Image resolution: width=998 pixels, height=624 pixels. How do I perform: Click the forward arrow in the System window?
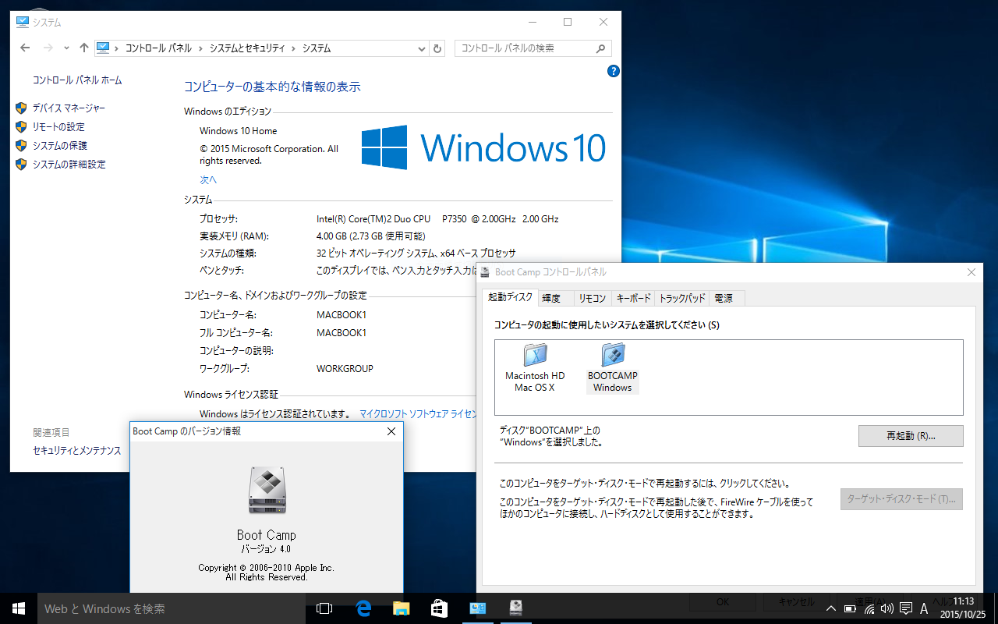(x=48, y=48)
